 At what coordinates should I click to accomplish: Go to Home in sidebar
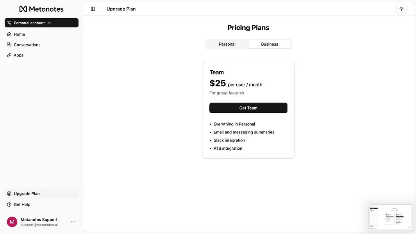[x=20, y=34]
